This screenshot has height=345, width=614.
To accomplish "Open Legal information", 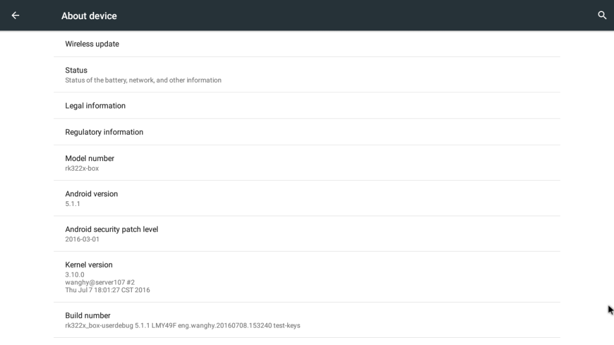I will pyautogui.click(x=95, y=106).
